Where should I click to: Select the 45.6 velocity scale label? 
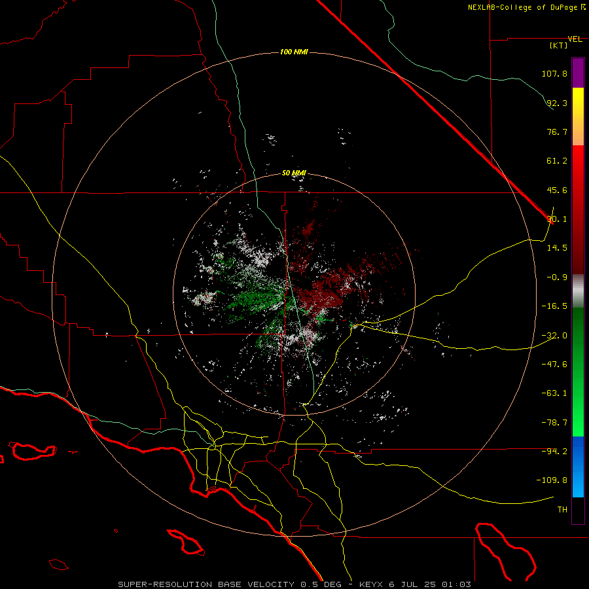tap(557, 190)
